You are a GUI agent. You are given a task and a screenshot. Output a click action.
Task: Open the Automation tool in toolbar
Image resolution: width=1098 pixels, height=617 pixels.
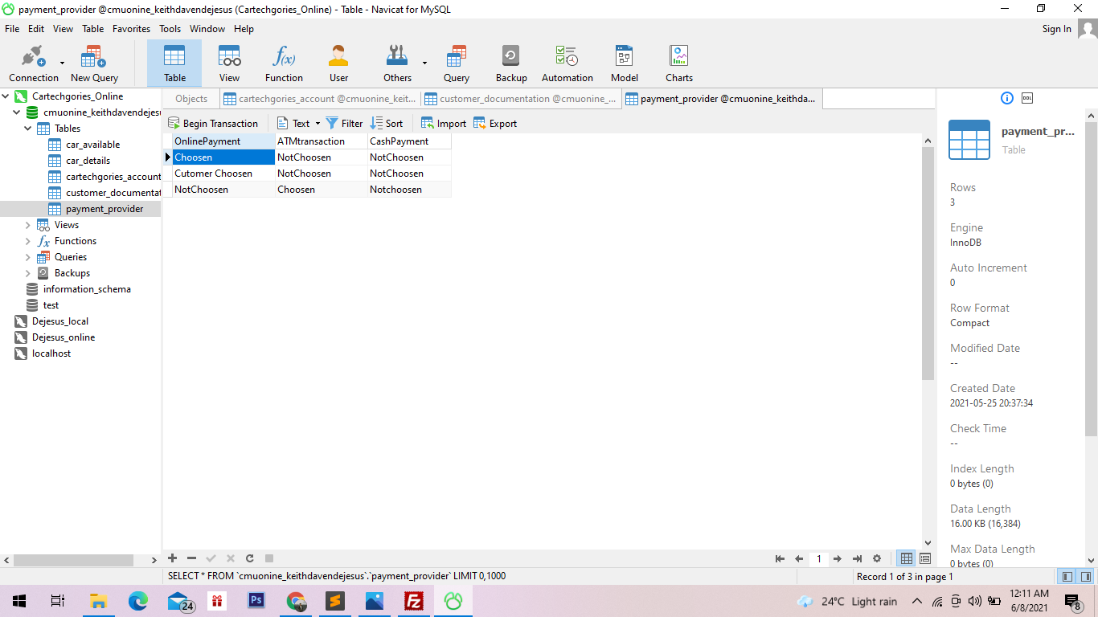567,63
